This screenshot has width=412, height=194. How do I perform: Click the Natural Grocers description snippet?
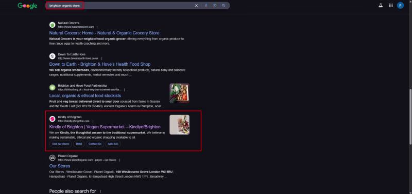117,41
